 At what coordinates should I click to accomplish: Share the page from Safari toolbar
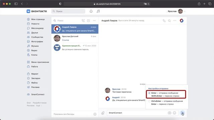199,4
